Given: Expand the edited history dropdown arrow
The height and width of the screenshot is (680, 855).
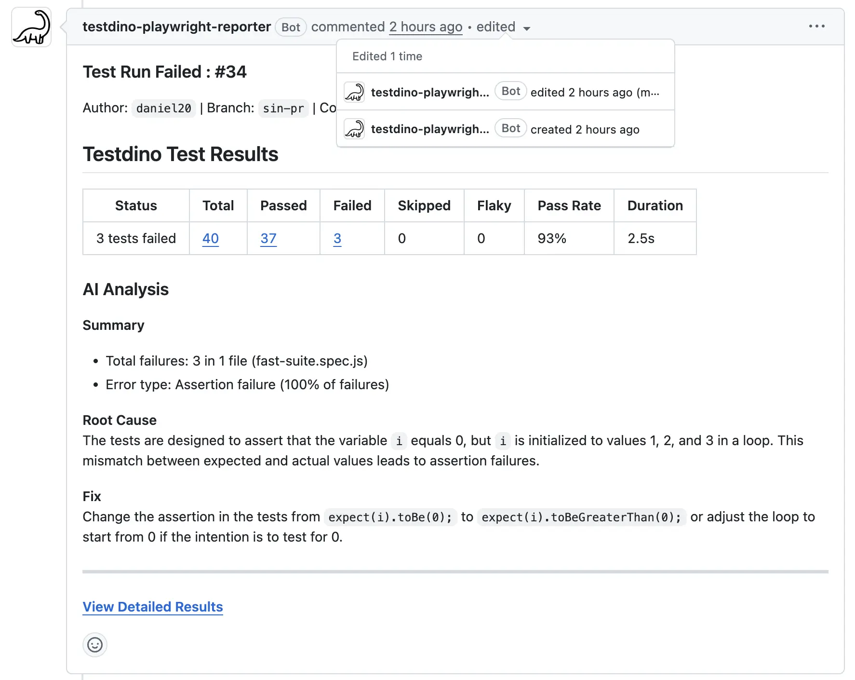Looking at the screenshot, I should click(x=527, y=28).
